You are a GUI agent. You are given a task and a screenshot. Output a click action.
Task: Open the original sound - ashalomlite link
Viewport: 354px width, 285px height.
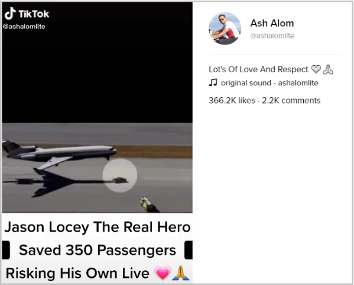pyautogui.click(x=269, y=83)
